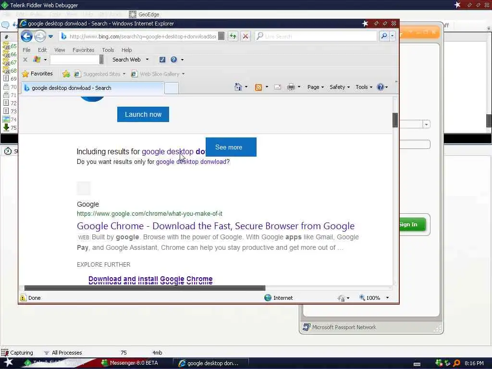Click the RSS feeds icon
This screenshot has height=369, width=492.
258,87
